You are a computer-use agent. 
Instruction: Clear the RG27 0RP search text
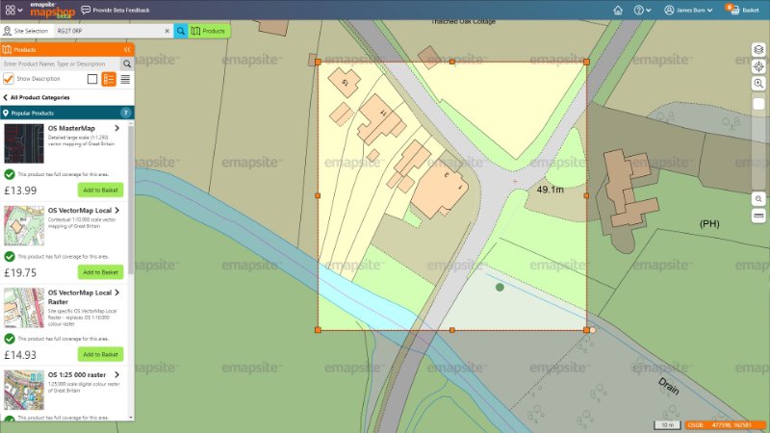pos(167,31)
